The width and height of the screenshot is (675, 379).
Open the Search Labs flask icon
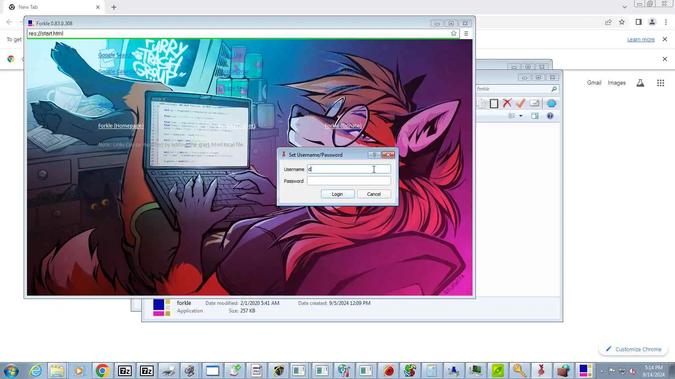click(640, 83)
